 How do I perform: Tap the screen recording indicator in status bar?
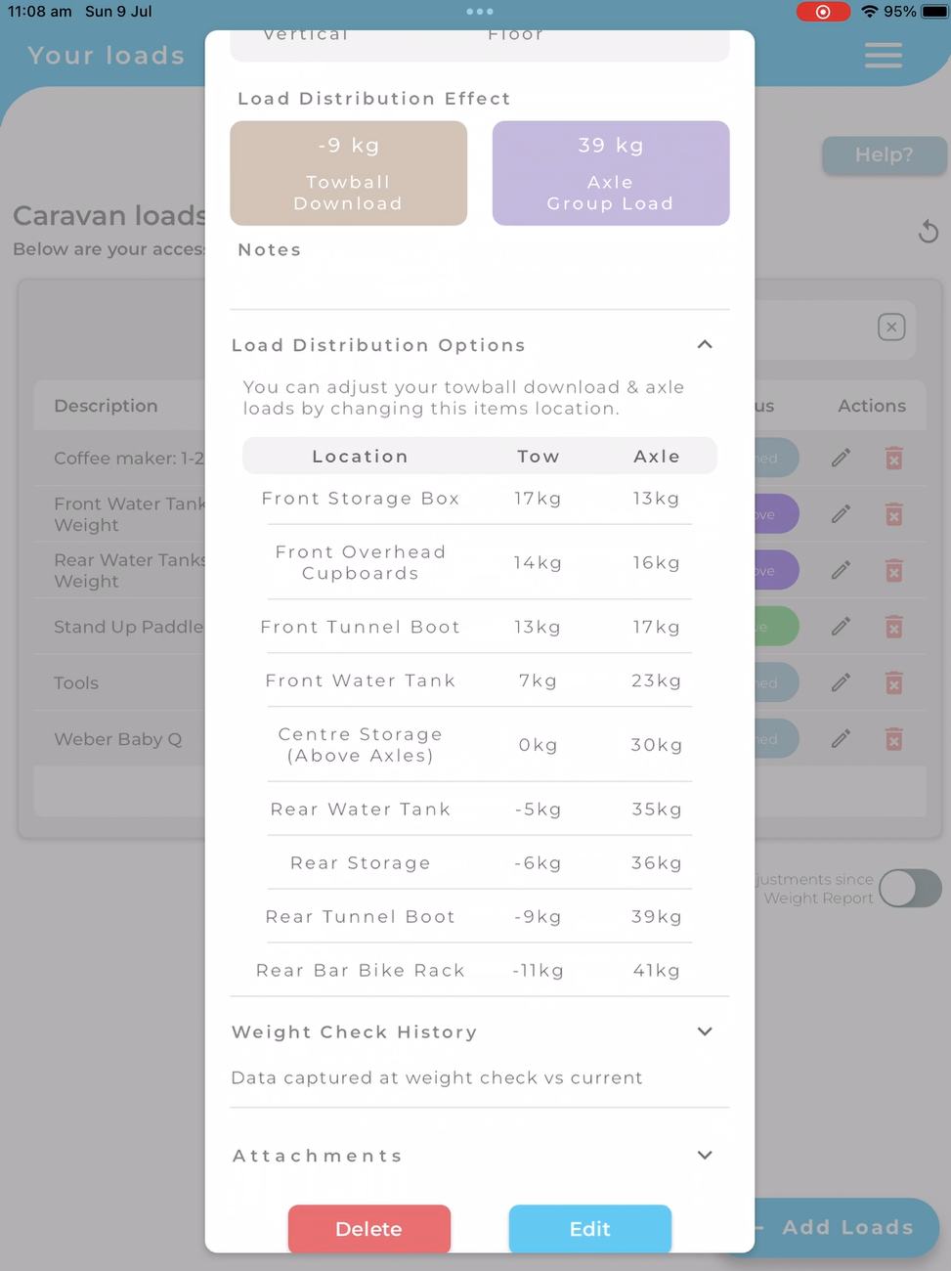pos(823,12)
